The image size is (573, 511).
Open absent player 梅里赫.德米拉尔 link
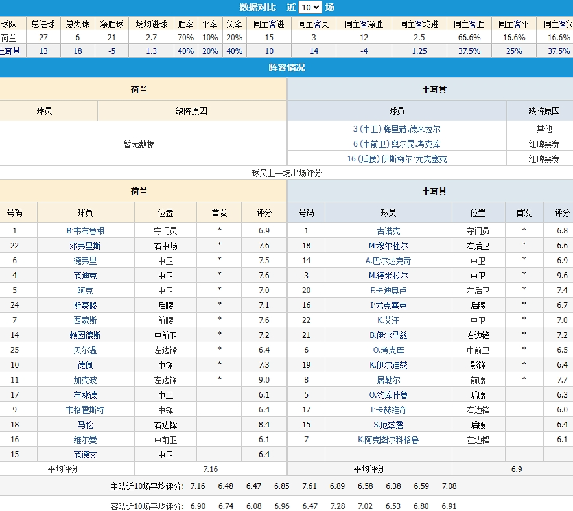(x=397, y=129)
